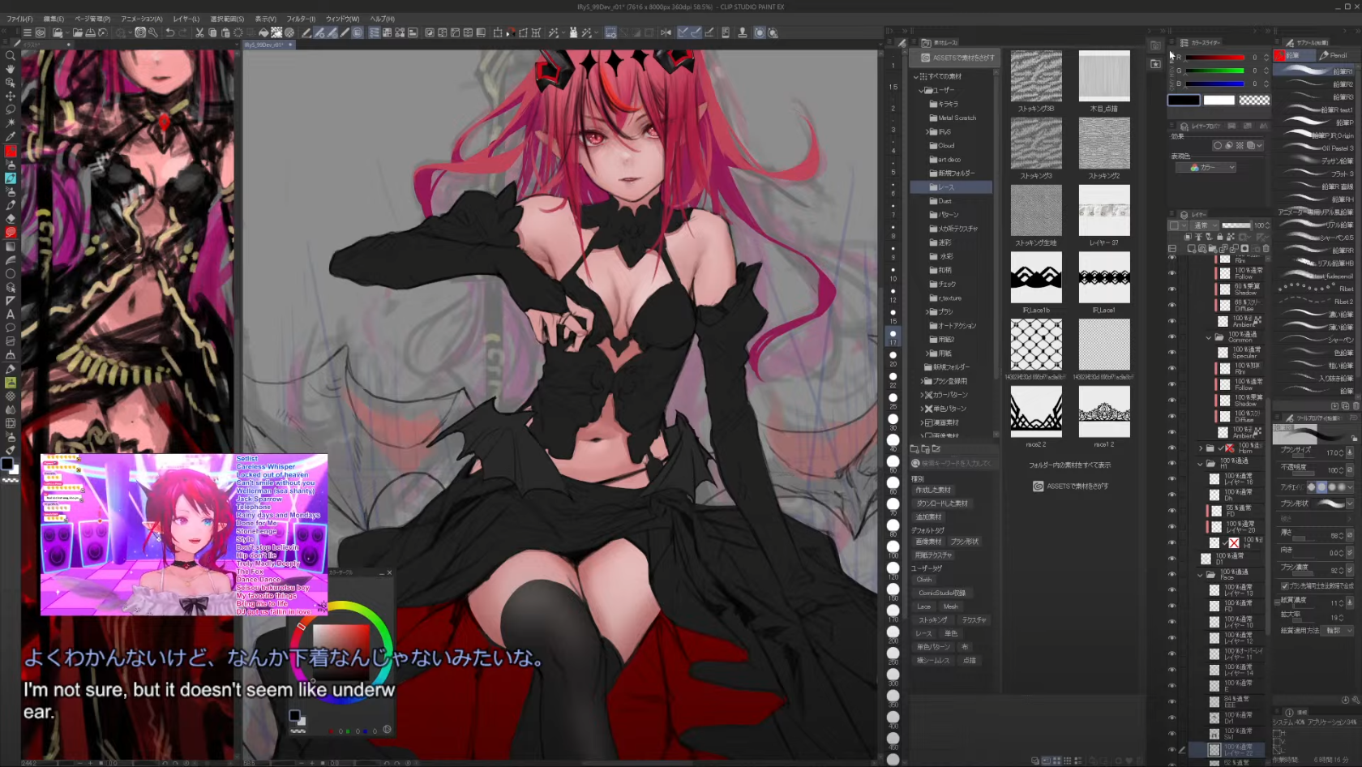The image size is (1362, 767).
Task: Expand the IRyS material folder
Action: pos(927,131)
